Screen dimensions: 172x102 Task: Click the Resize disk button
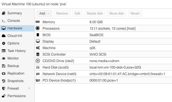coord(95,13)
